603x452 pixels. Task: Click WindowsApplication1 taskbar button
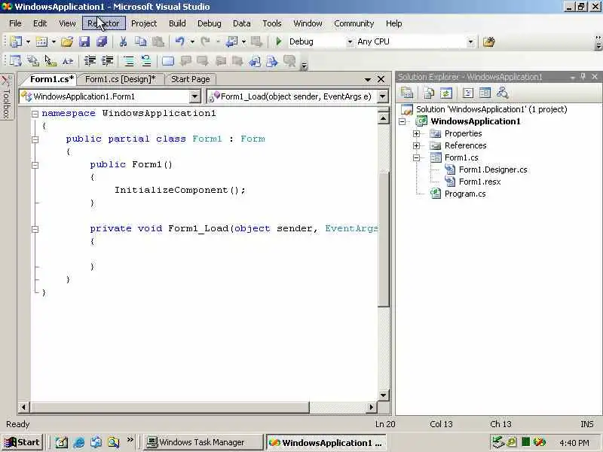(326, 443)
